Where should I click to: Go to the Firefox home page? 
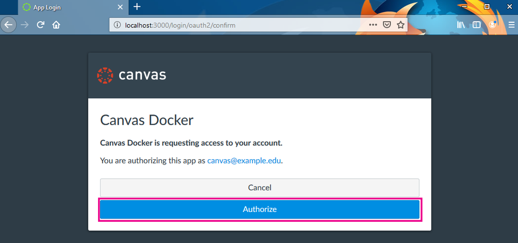pos(56,25)
